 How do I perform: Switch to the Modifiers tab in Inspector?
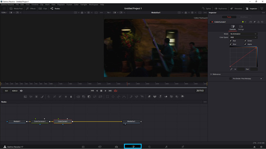pyautogui.click(x=244, y=17)
